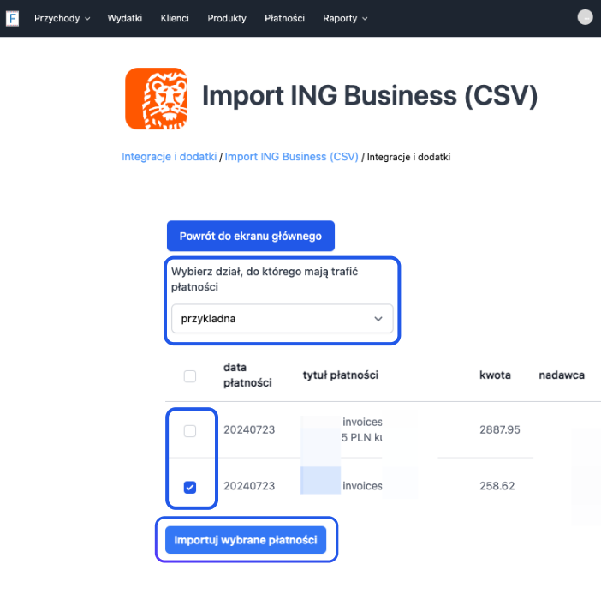Open Import ING Business (CSV) breadcrumb link
The width and height of the screenshot is (601, 594).
[291, 157]
